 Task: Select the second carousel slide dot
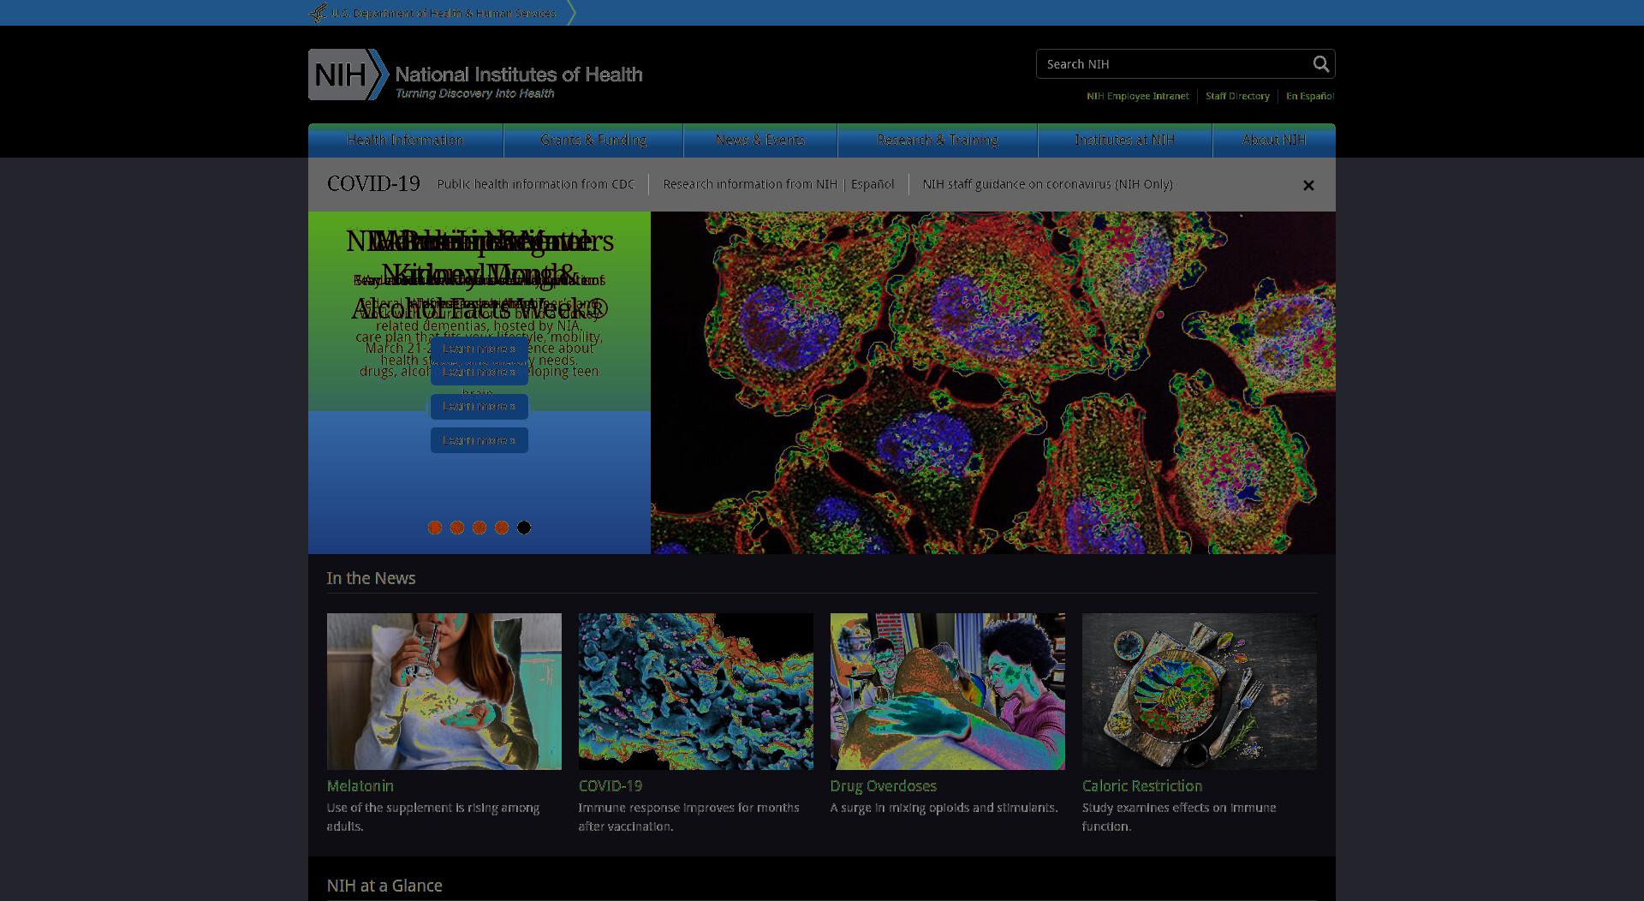coord(457,528)
